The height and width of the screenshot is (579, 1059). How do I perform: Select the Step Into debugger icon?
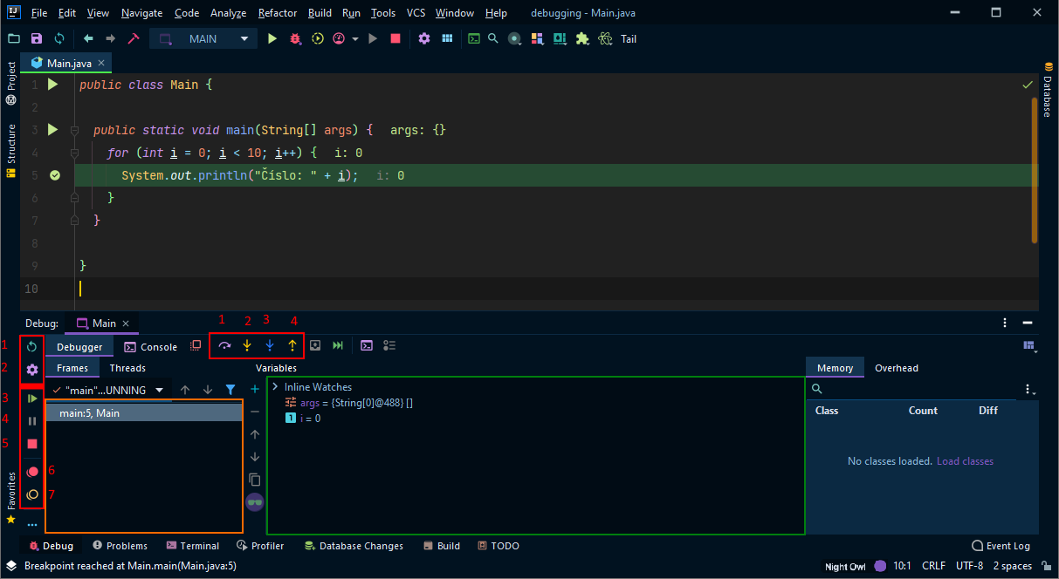(247, 345)
